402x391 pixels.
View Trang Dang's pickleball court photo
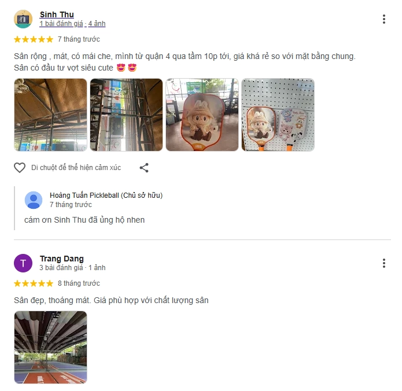[x=50, y=348]
